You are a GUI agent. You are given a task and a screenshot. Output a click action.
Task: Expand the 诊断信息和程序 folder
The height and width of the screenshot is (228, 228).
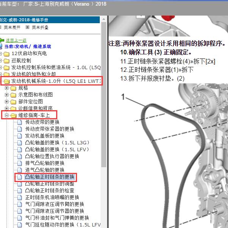[x=6, y=108]
